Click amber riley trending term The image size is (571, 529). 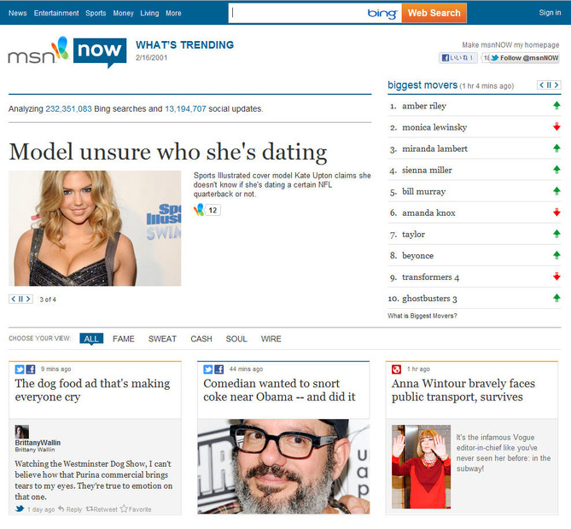pos(424,106)
